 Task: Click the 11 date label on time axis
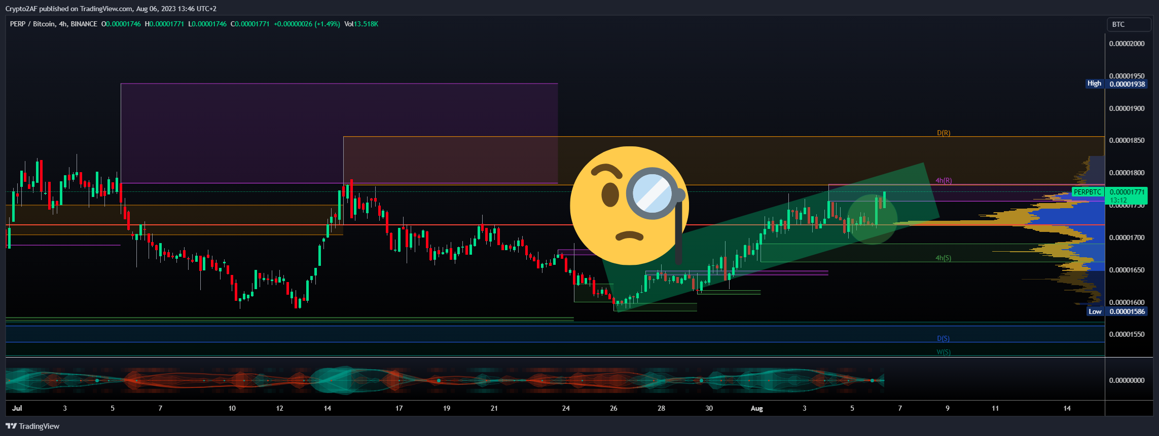tap(995, 408)
